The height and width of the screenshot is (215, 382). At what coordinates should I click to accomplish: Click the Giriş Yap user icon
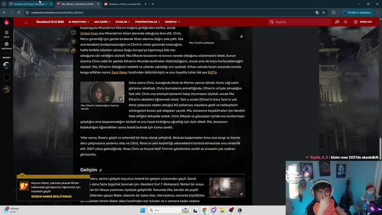356,22
